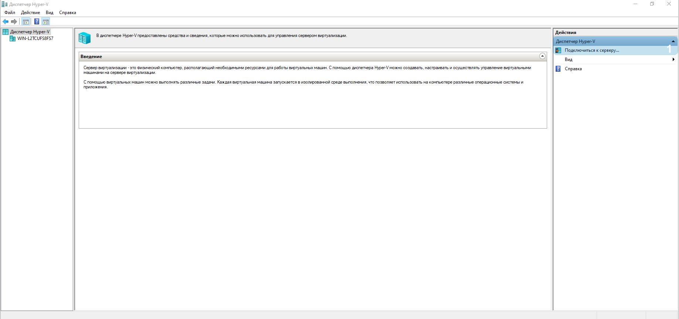
Task: Click the Диспетчер Hyper-V title bar text
Action: pyautogui.click(x=29, y=4)
